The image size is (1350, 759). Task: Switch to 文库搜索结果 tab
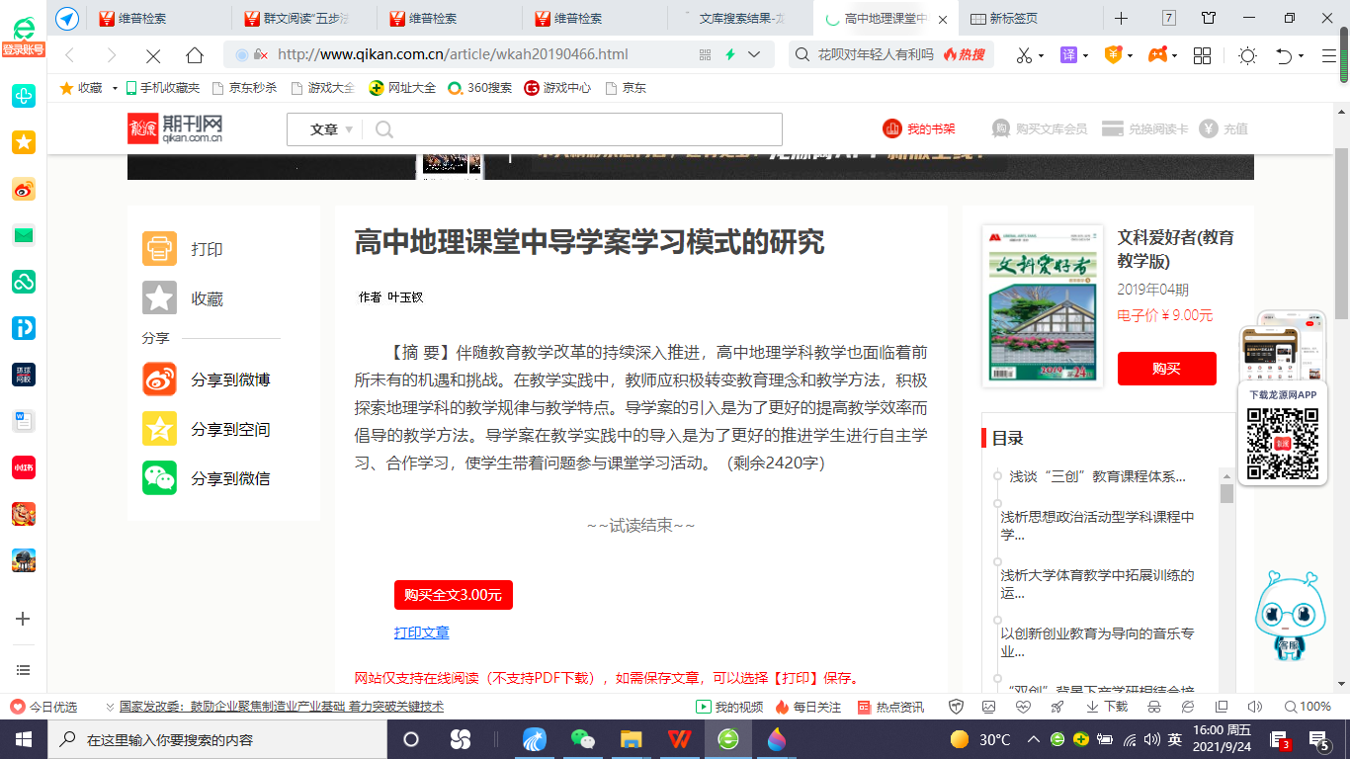point(741,18)
